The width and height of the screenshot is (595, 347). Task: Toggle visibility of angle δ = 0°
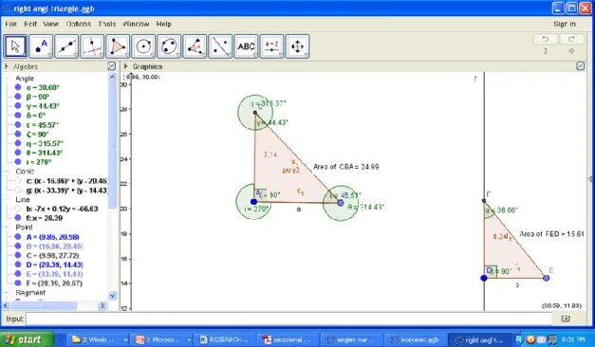tap(18, 116)
